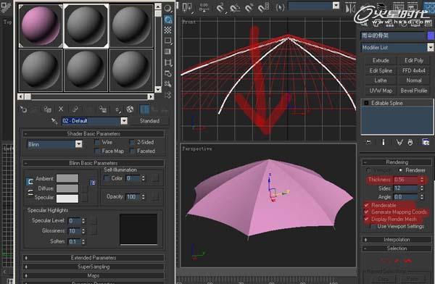
Task: Uncheck Display Render Mesh
Action: pyautogui.click(x=366, y=219)
